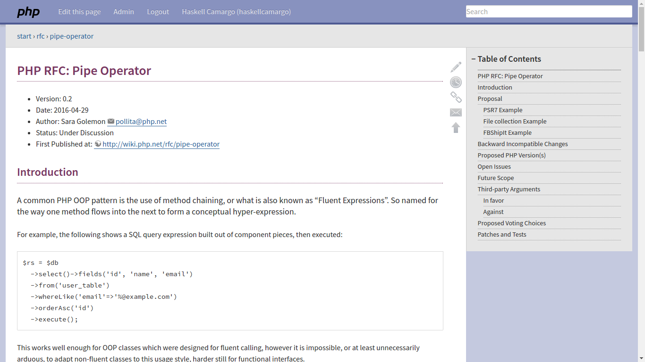Click the back to top arrow icon
Viewport: 645px width, 362px height.
pos(456,128)
